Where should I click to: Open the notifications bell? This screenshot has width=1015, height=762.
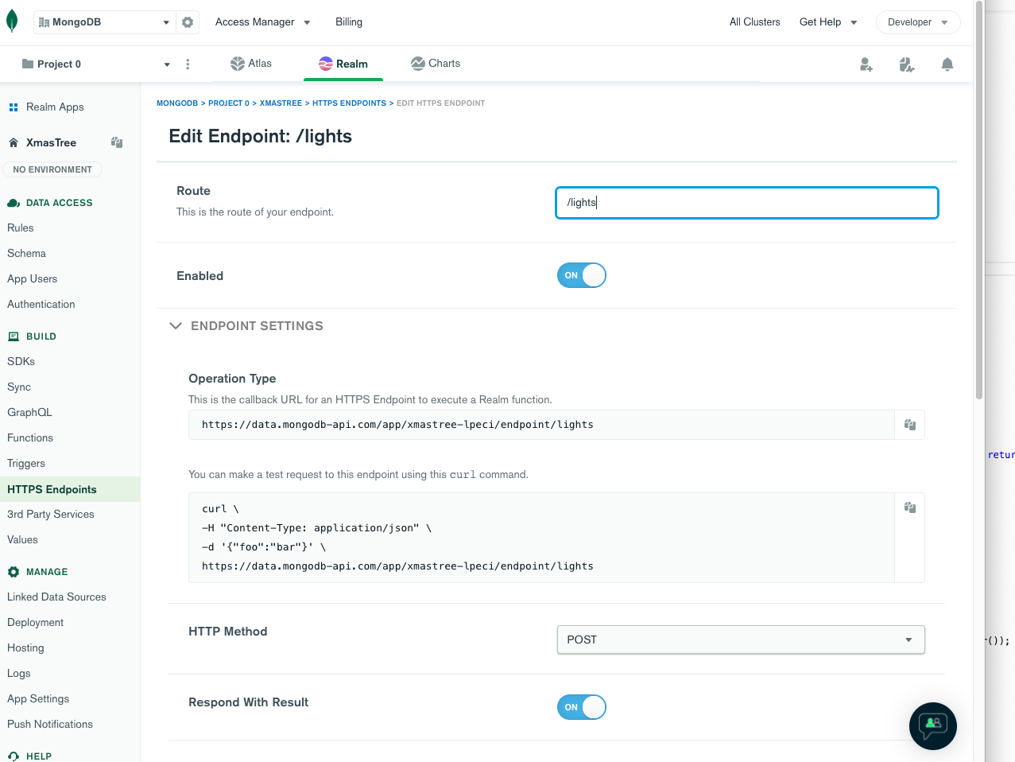tap(947, 64)
